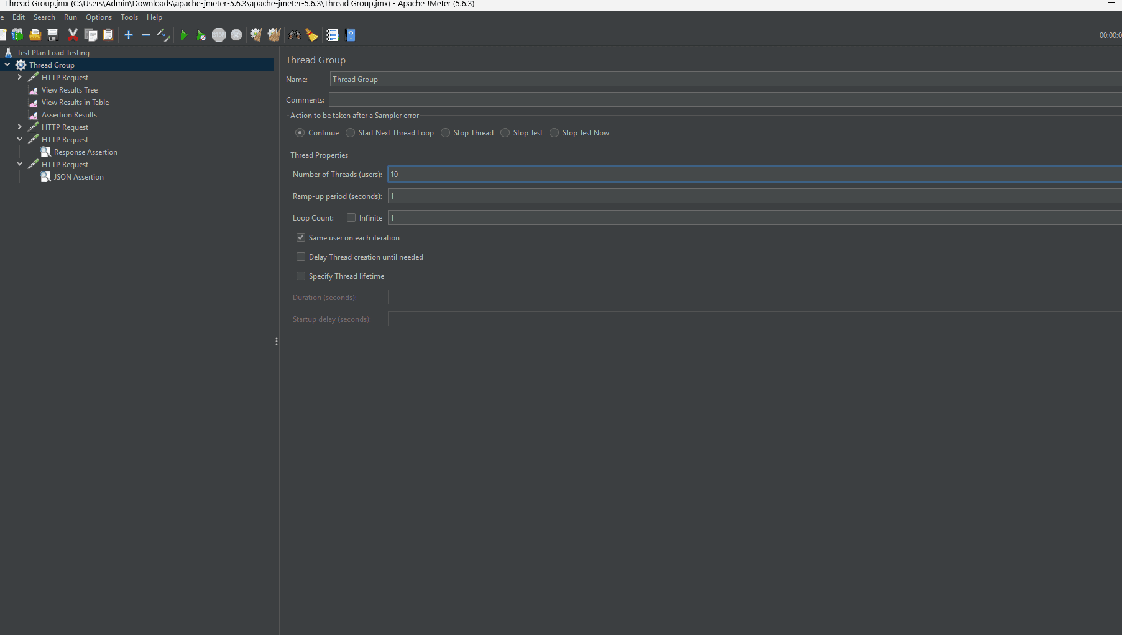
Task: Select View Results Tree in the tree
Action: [69, 90]
